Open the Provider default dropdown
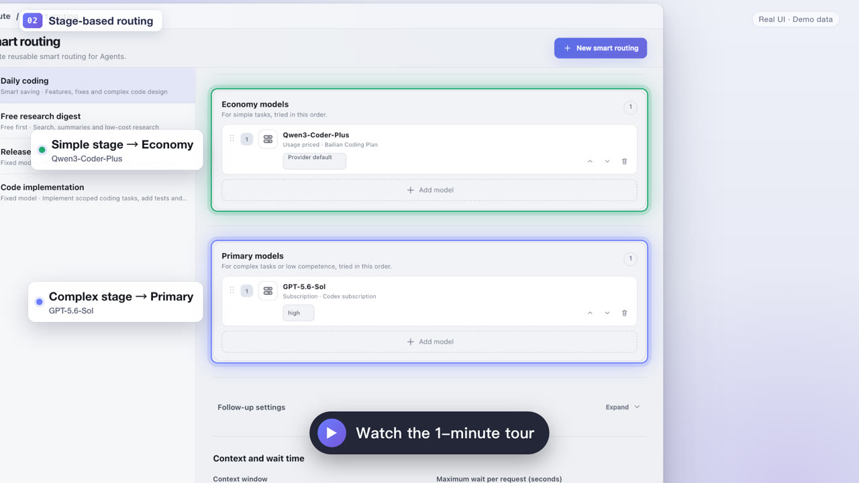Image resolution: width=859 pixels, height=483 pixels. (315, 161)
